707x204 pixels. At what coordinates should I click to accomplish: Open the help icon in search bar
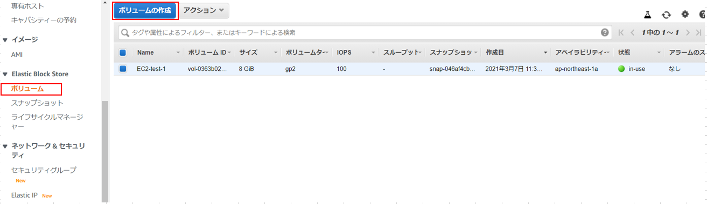[x=605, y=33]
